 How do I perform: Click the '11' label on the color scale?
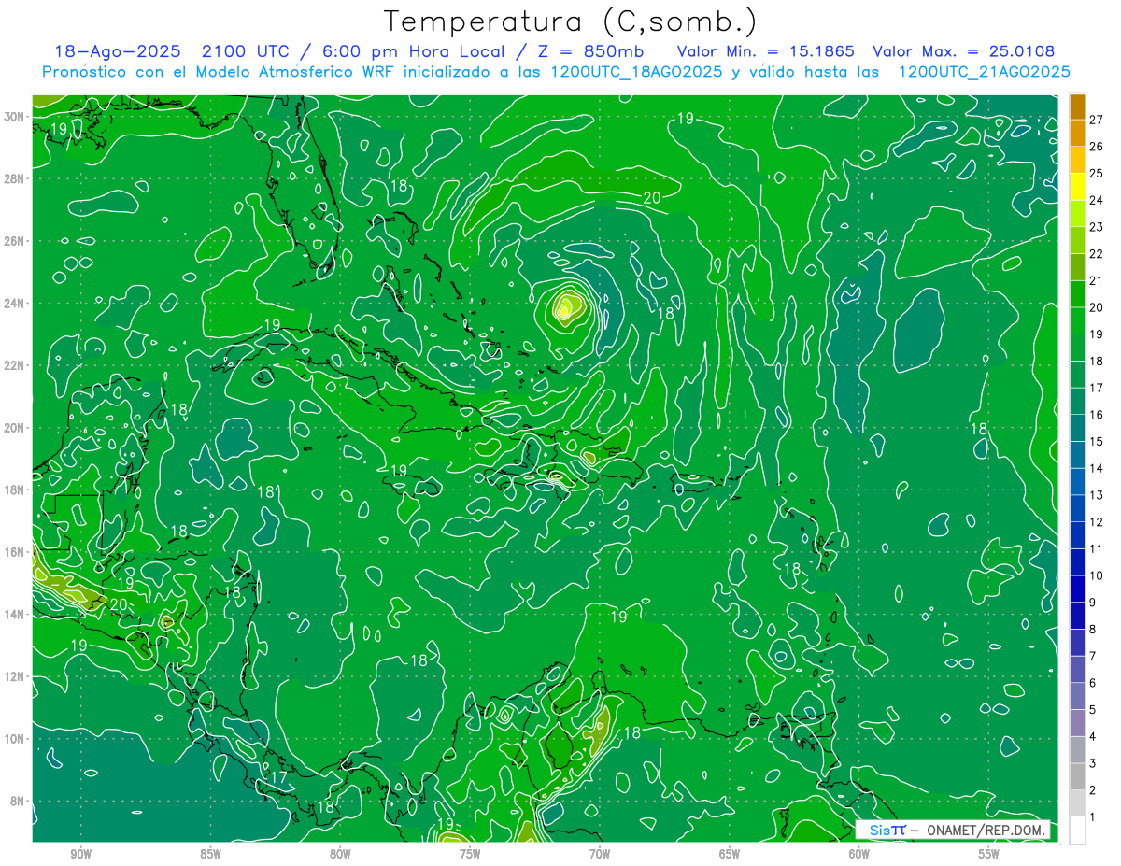1096,549
